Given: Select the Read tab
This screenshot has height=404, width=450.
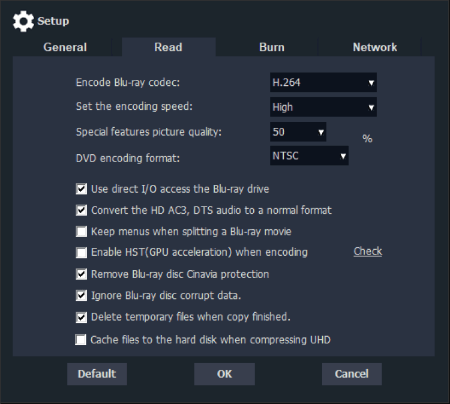Looking at the screenshot, I should [168, 47].
